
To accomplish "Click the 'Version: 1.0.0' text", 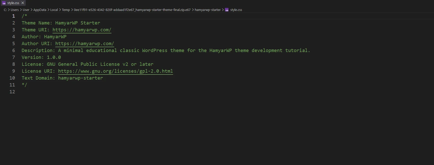I will (x=41, y=57).
